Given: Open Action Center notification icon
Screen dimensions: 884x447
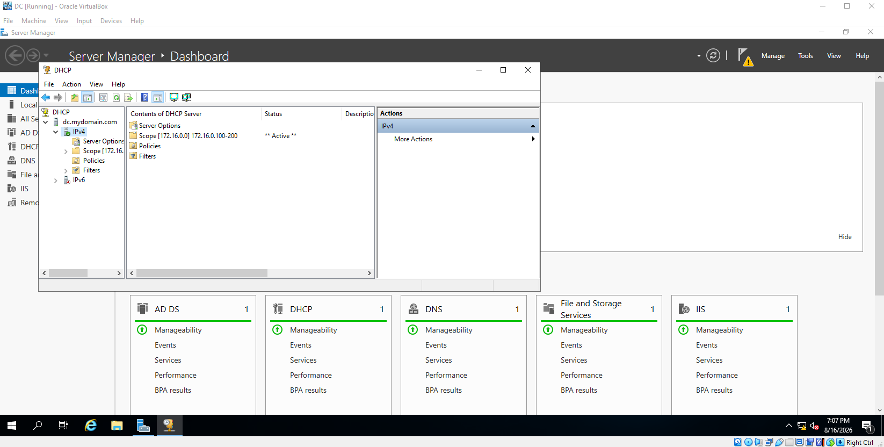Looking at the screenshot, I should point(867,426).
